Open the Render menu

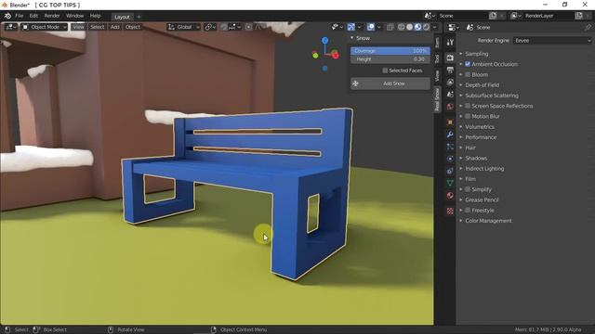[52, 16]
